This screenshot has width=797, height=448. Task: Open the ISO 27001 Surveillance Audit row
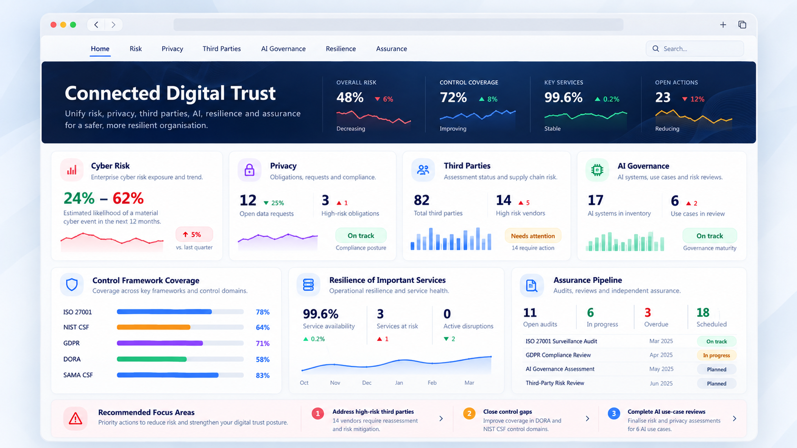(629, 341)
